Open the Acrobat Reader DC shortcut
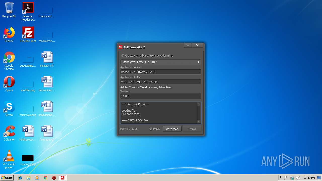The width and height of the screenshot is (322, 181). click(x=28, y=12)
